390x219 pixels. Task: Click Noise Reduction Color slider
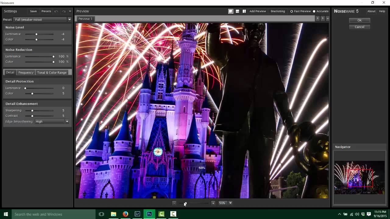click(39, 62)
